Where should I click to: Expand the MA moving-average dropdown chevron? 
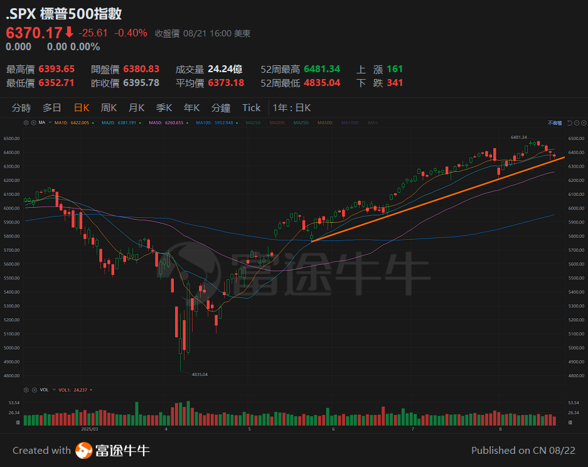pyautogui.click(x=50, y=123)
